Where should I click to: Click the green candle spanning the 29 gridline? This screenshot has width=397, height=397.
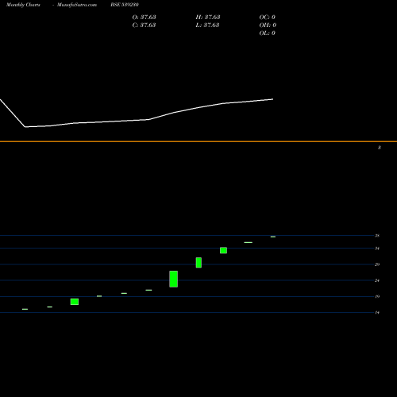tap(198, 263)
